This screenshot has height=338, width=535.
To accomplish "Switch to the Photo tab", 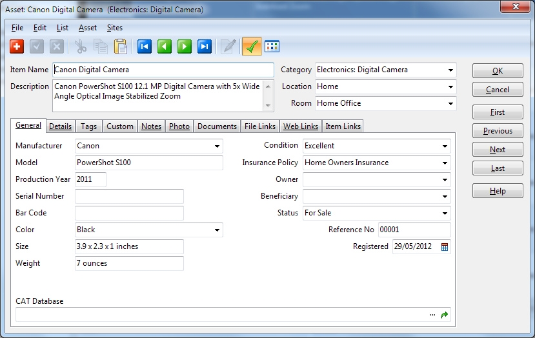I will pos(179,126).
